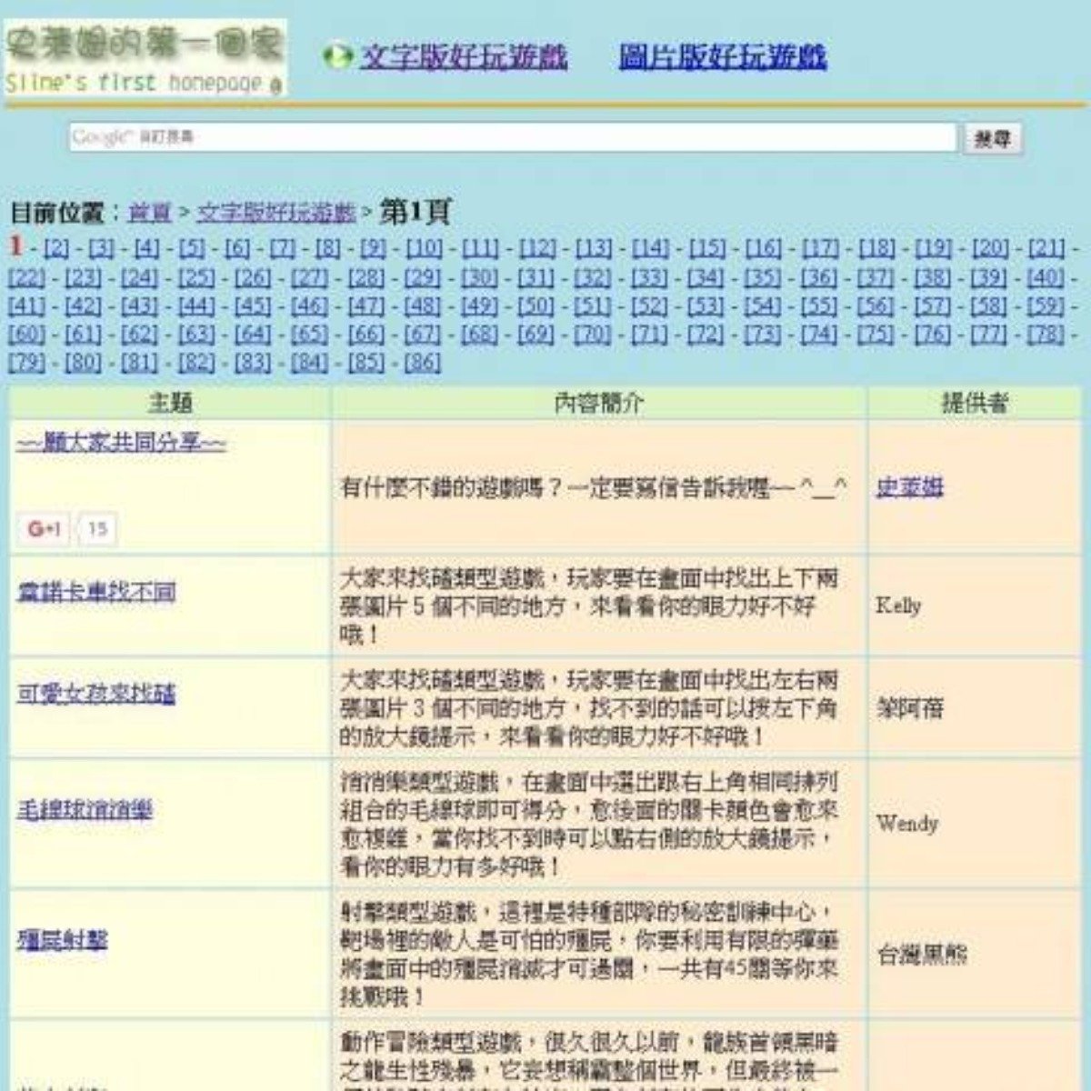Go to page [50]
The height and width of the screenshot is (1091, 1091).
(535, 306)
